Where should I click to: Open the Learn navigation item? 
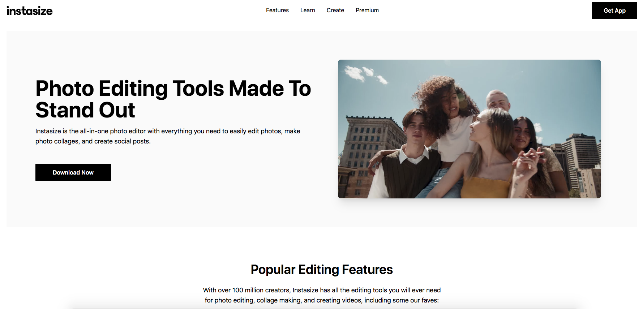(x=308, y=10)
